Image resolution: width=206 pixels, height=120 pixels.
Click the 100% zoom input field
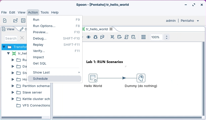click(x=156, y=37)
